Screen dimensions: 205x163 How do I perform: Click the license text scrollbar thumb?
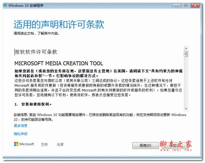(x=186, y=54)
